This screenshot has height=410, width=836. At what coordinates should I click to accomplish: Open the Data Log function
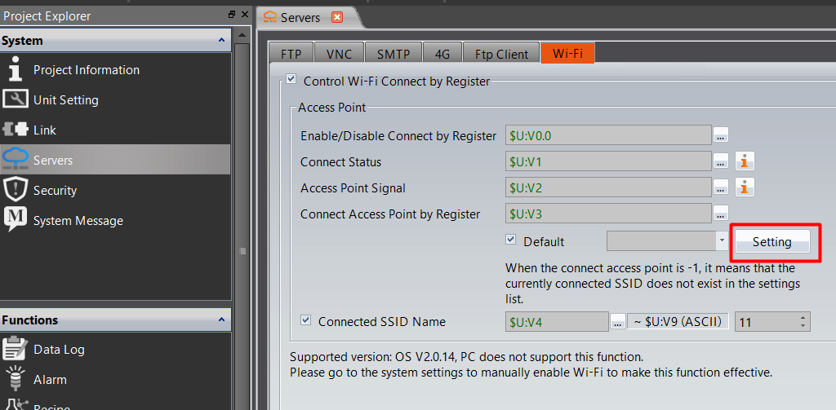point(59,349)
